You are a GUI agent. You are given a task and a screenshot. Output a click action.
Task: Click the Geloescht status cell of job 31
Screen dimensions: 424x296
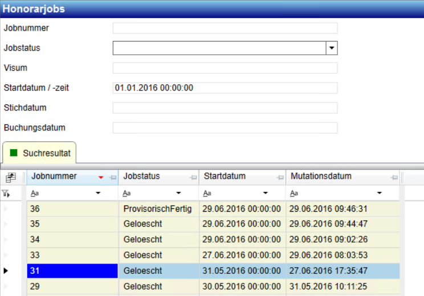click(x=159, y=270)
